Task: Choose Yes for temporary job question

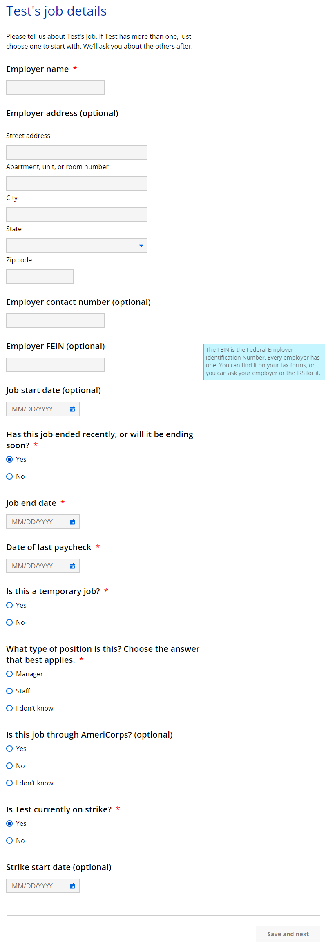Action: point(10,605)
